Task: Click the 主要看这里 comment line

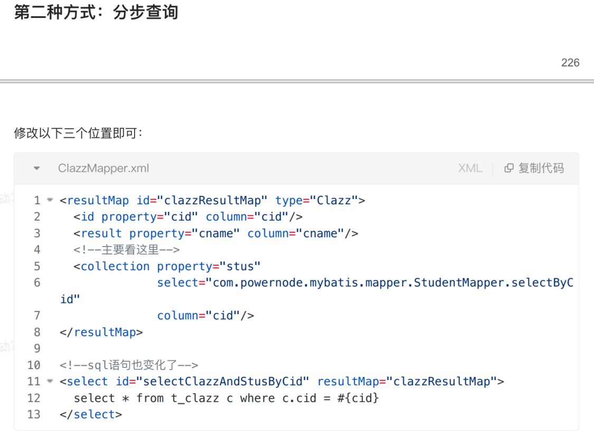Action: pos(127,250)
